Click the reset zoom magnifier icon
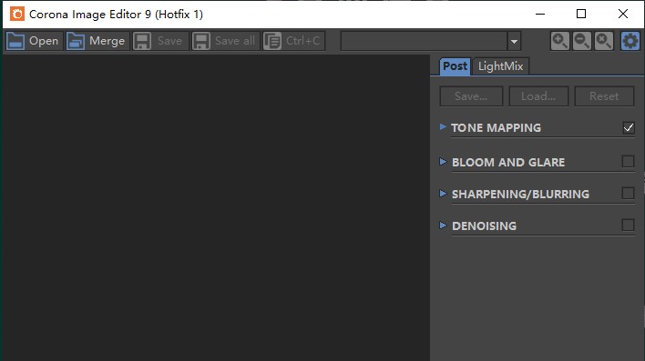 click(x=603, y=41)
